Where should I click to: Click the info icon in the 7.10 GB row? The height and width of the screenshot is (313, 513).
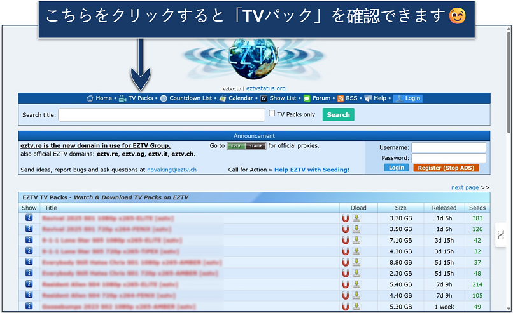[x=29, y=240]
